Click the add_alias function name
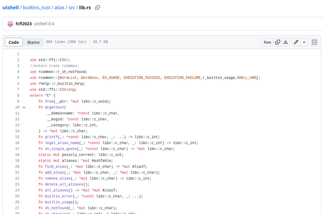 click(54, 172)
